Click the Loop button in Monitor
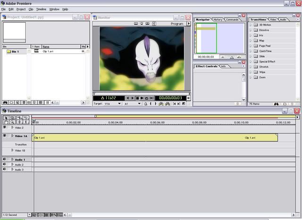 point(147,98)
